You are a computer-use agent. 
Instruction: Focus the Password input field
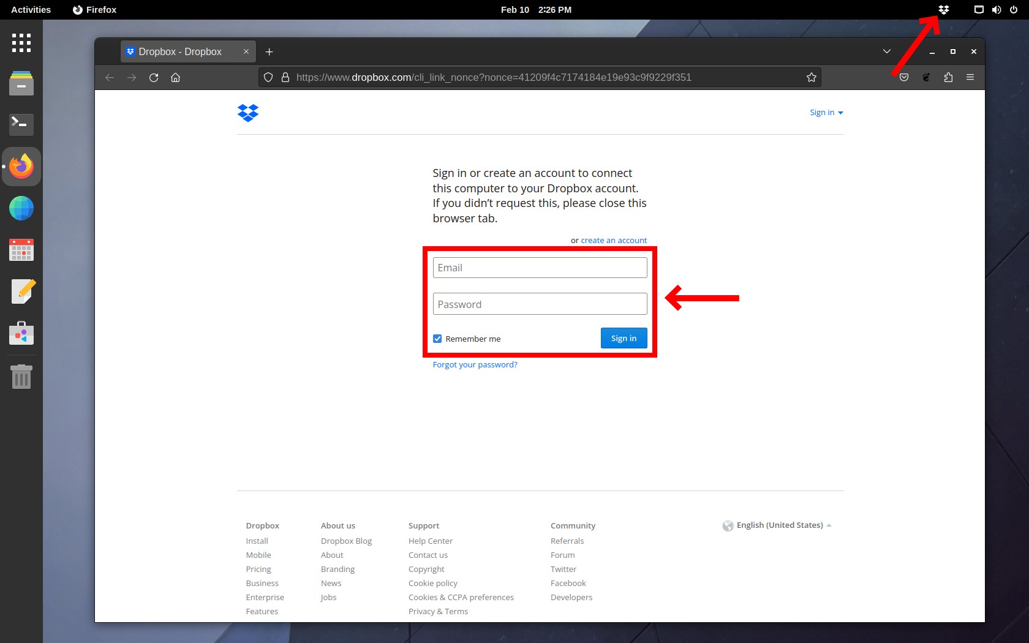pyautogui.click(x=540, y=304)
